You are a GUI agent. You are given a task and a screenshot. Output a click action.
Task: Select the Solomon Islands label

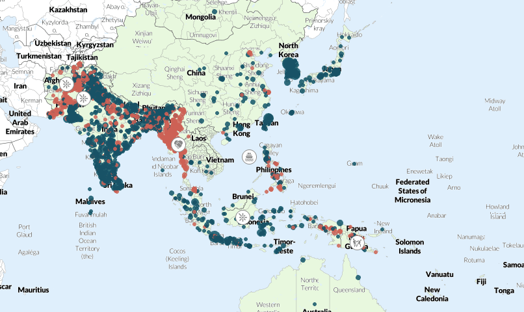pyautogui.click(x=410, y=246)
